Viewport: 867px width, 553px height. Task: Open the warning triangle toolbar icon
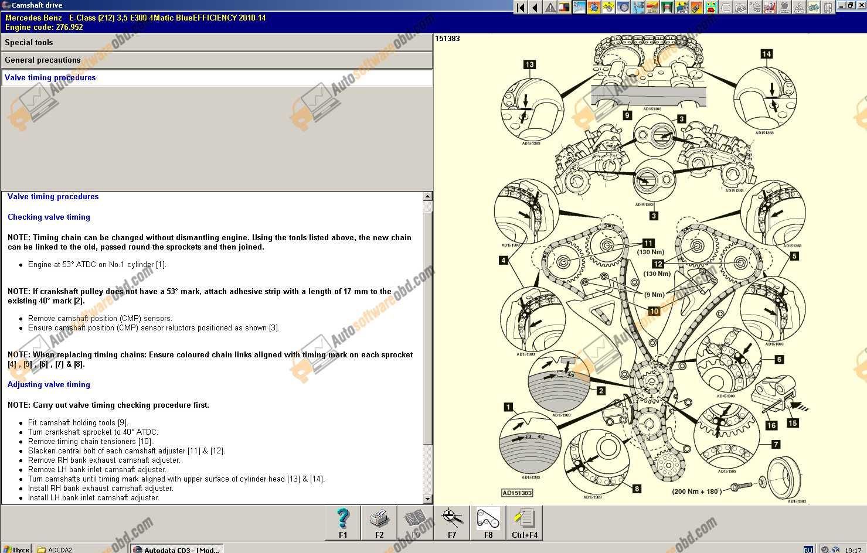[550, 7]
